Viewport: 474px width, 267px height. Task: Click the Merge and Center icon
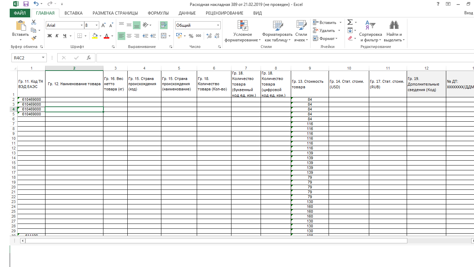pos(163,36)
